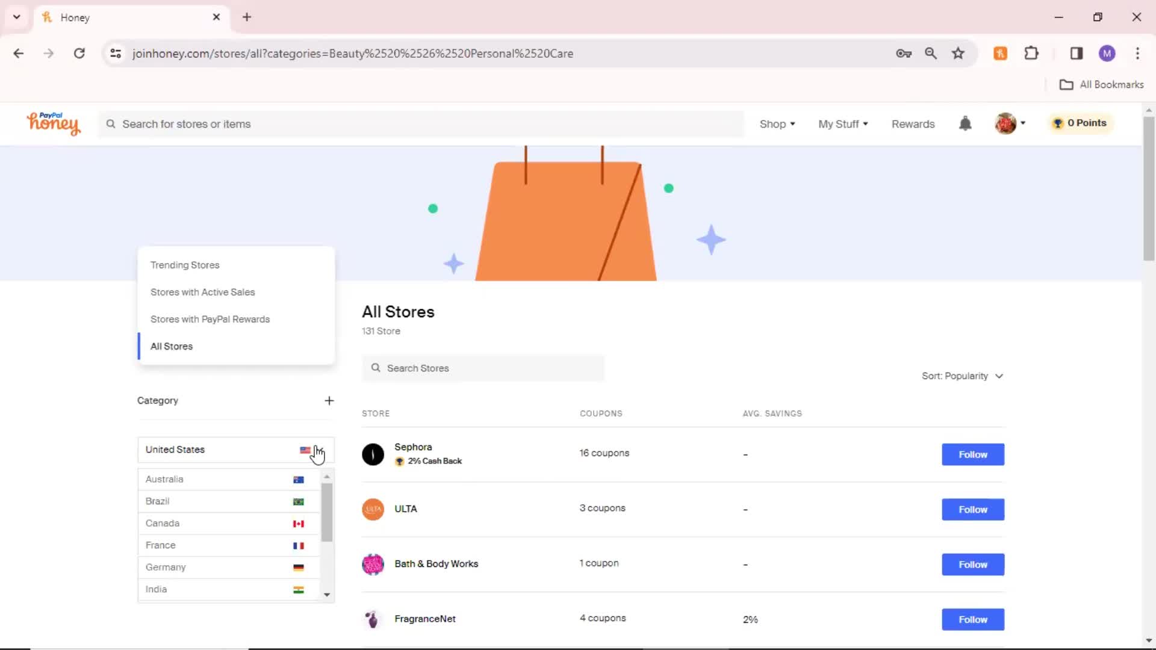This screenshot has width=1156, height=650.
Task: Click the bookmark/save icon in toolbar
Action: click(957, 53)
